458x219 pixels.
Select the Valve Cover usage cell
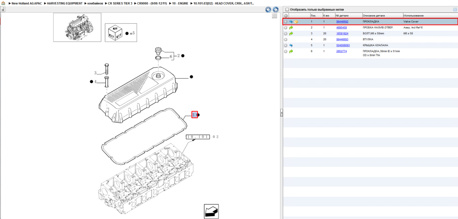(x=411, y=21)
